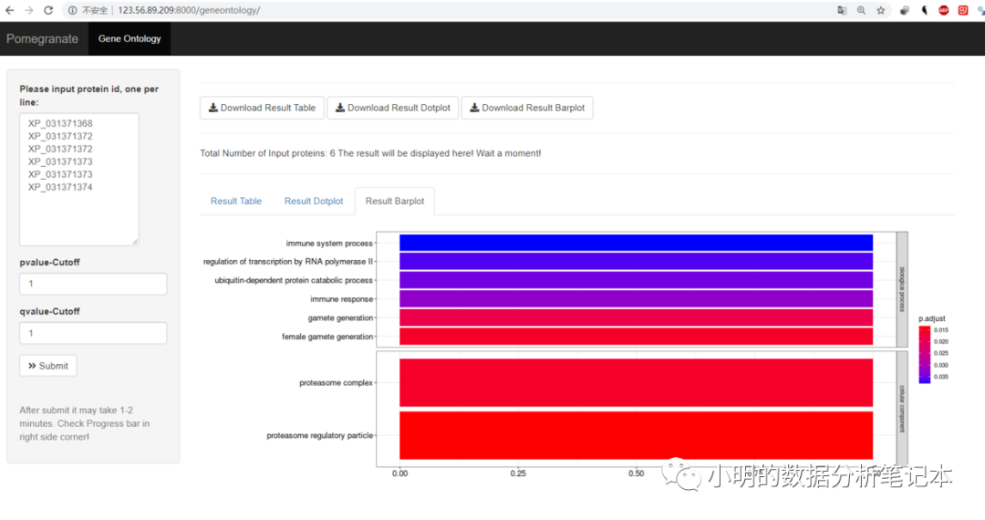The width and height of the screenshot is (985, 520).
Task: Click the p.adjust color gradient legend
Action: pyautogui.click(x=924, y=354)
